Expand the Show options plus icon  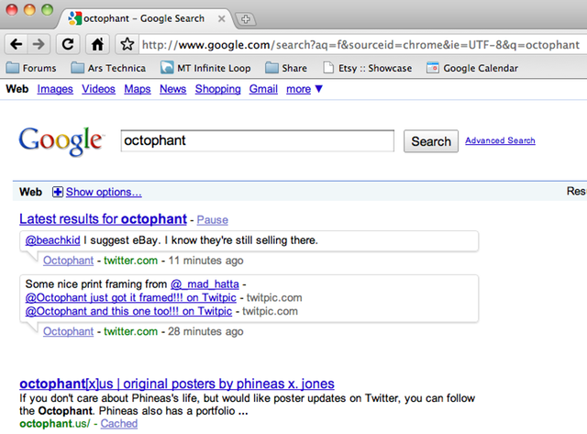click(58, 192)
